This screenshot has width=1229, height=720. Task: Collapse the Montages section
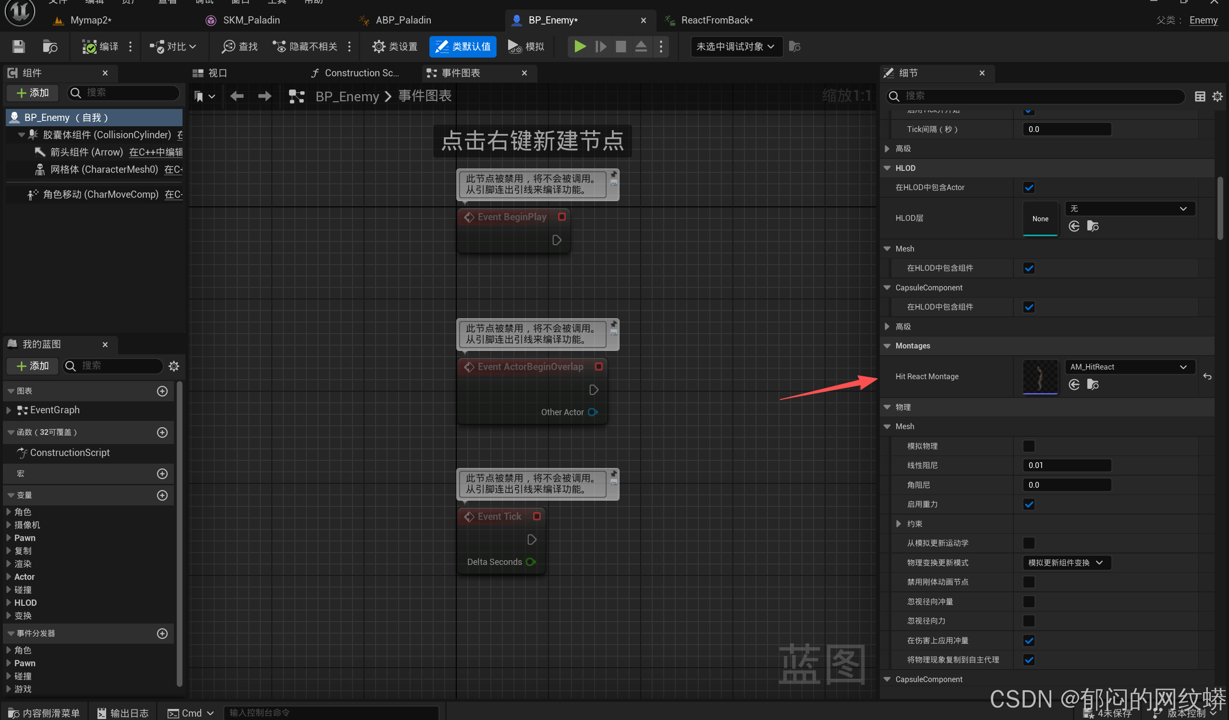coord(887,346)
